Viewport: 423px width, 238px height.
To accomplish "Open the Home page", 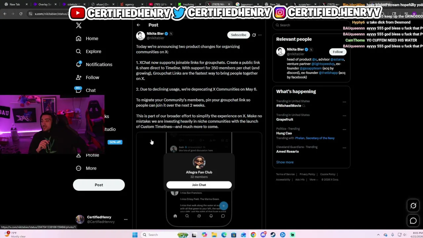I will click(87, 38).
